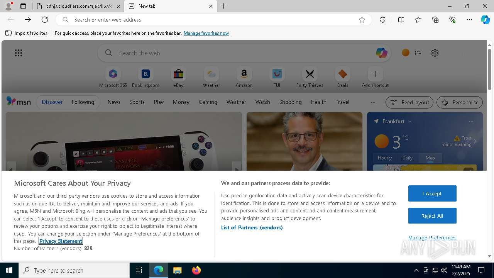The height and width of the screenshot is (278, 494).
Task: Open the Shopping category
Action: point(290,102)
